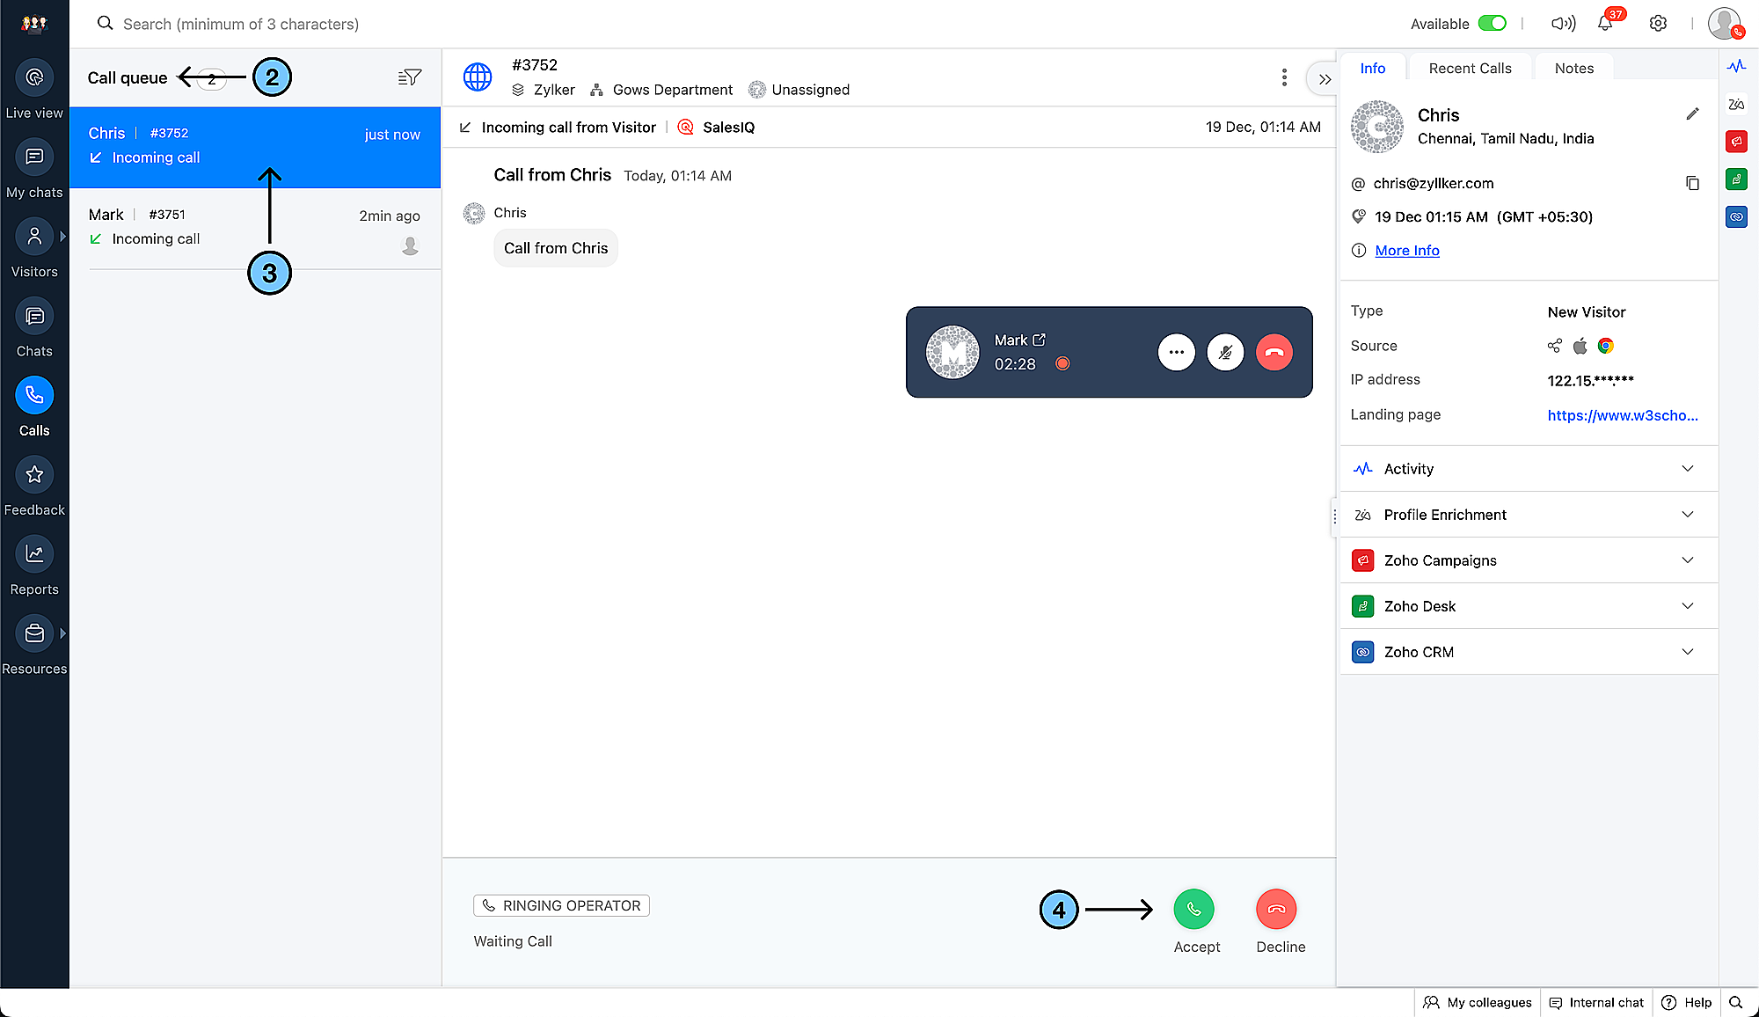Accept the incoming call from Chris
The image size is (1759, 1017).
coord(1193,910)
